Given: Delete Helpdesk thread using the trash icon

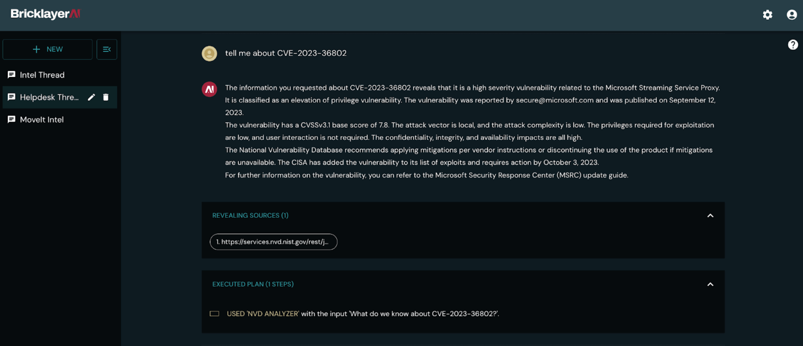Looking at the screenshot, I should click(106, 97).
